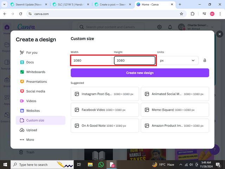Open the Presentations category
225x169 pixels.
[41, 81]
